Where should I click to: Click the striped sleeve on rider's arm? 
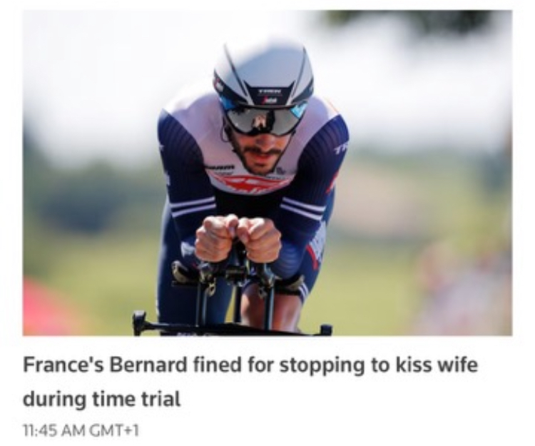point(192,208)
